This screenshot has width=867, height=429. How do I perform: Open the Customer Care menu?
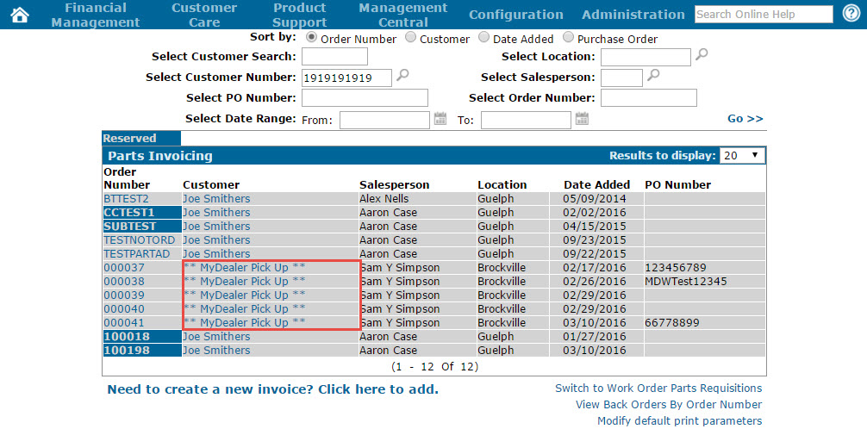pyautogui.click(x=204, y=15)
